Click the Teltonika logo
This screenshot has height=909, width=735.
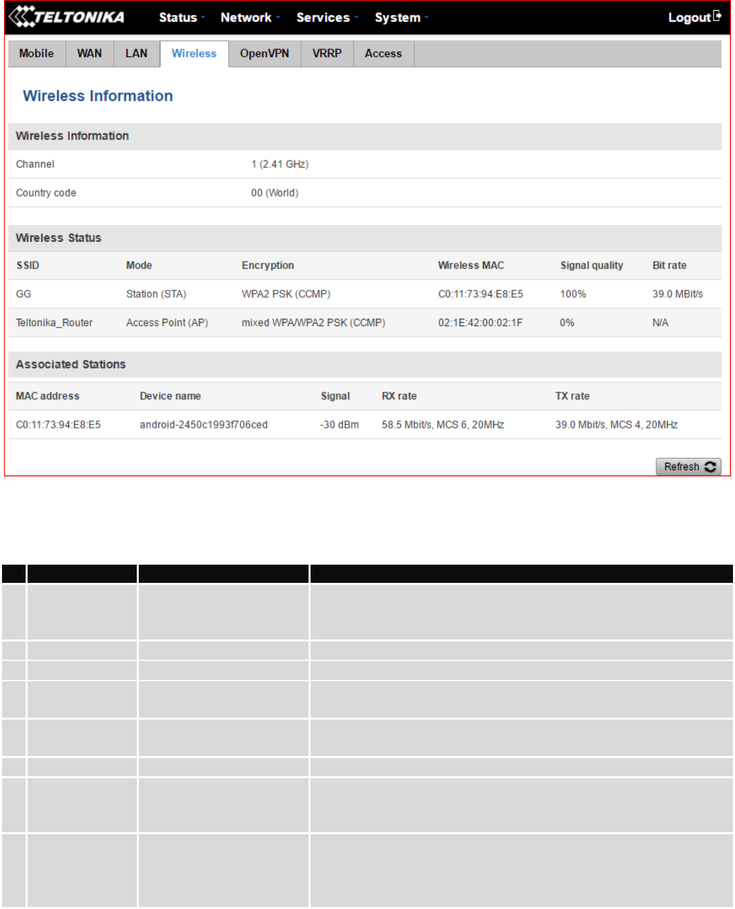pyautogui.click(x=67, y=17)
